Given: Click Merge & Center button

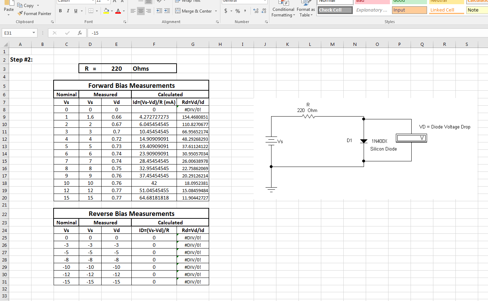Looking at the screenshot, I should [194, 11].
